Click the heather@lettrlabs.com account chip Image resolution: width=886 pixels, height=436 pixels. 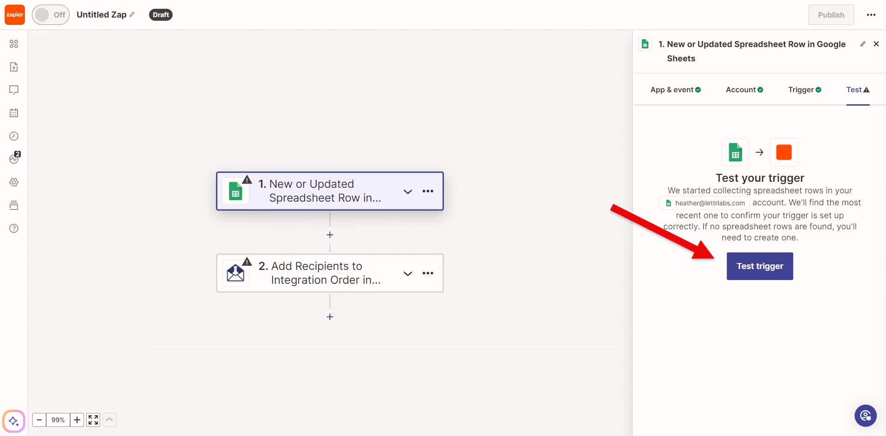pyautogui.click(x=705, y=203)
